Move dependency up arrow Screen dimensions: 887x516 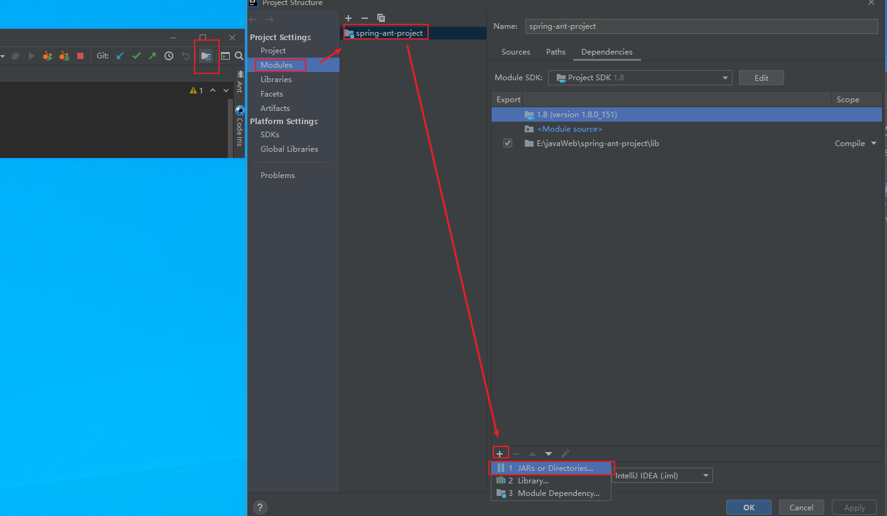pyautogui.click(x=532, y=453)
